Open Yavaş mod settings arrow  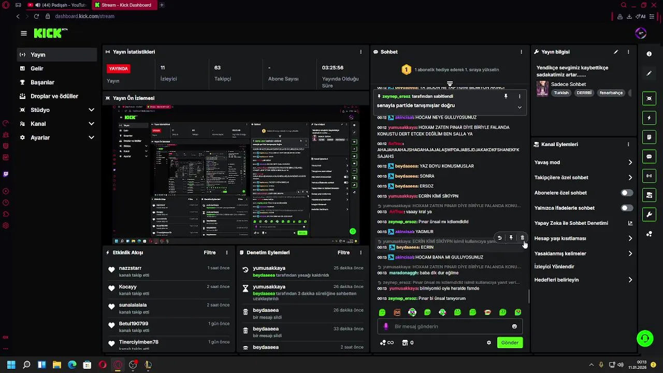tap(630, 162)
